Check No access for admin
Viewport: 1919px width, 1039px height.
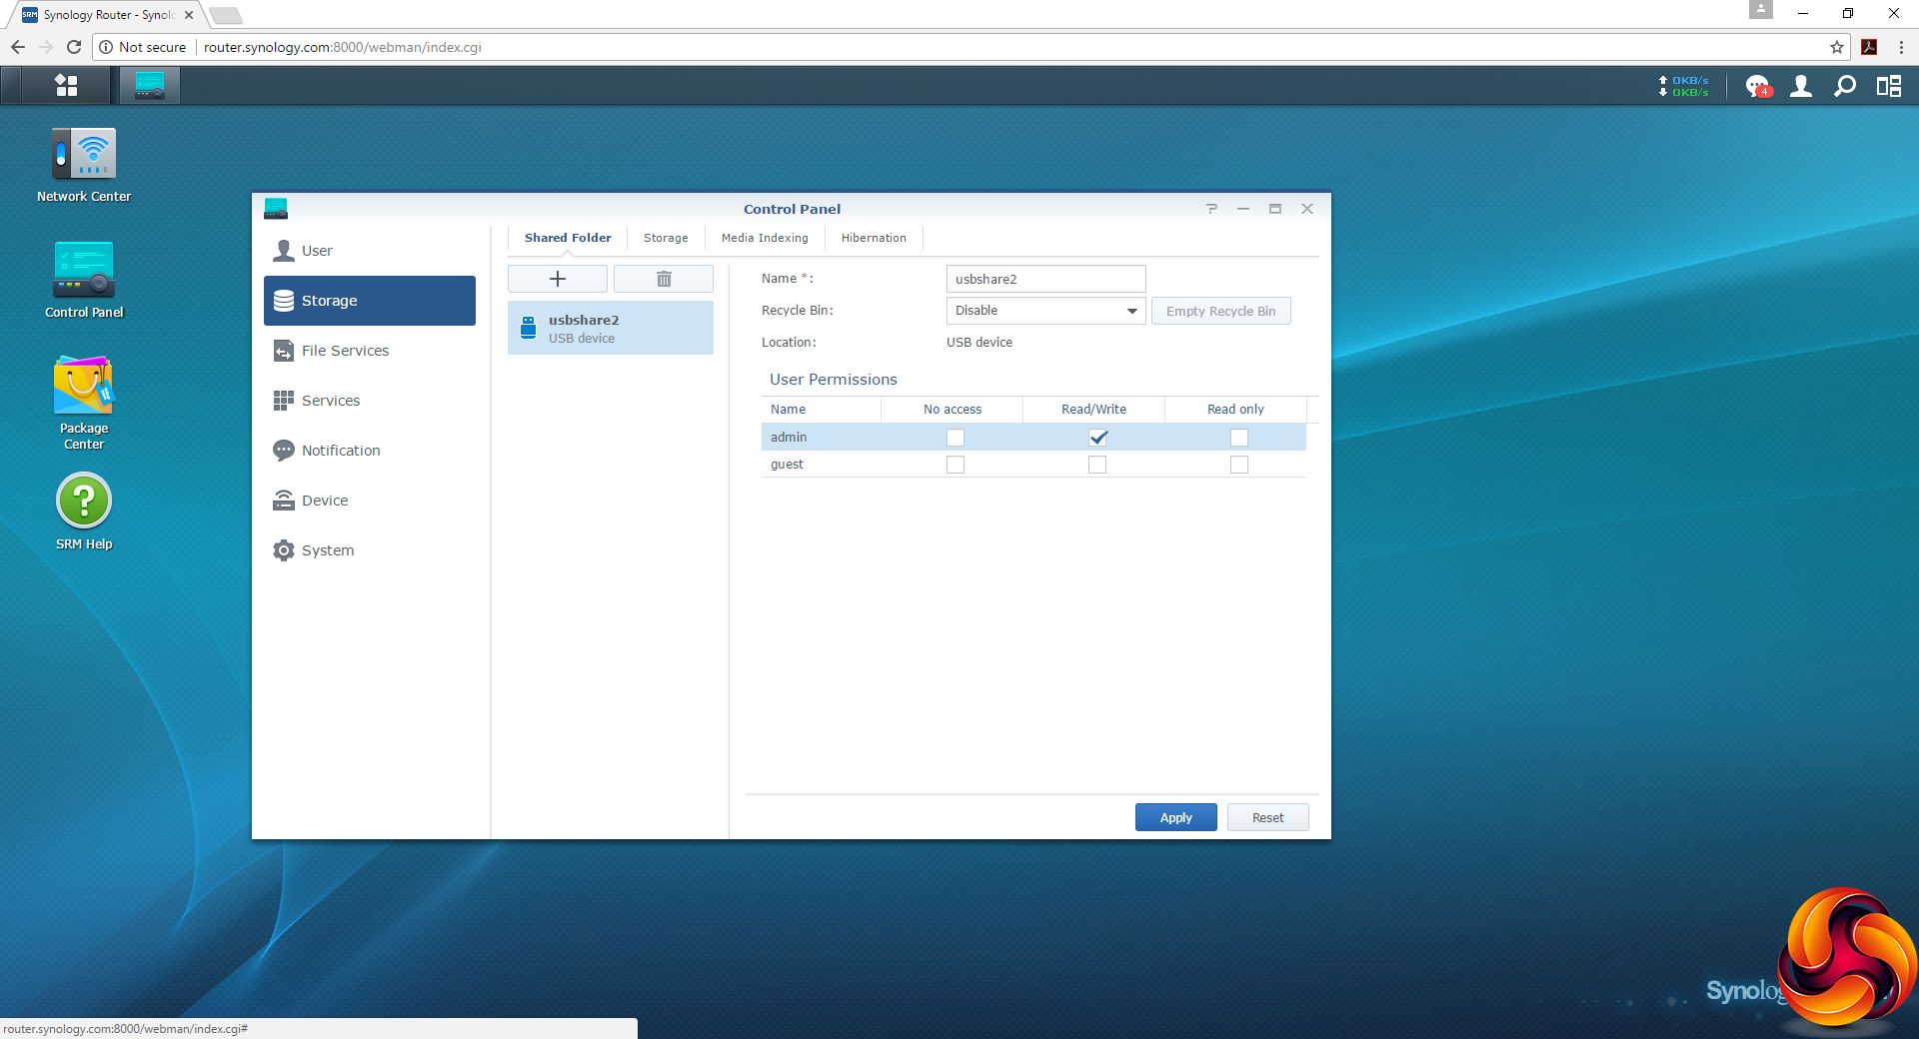pos(956,438)
